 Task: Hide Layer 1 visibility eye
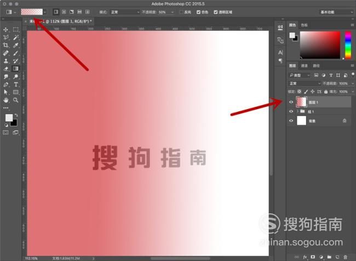[x=291, y=102]
